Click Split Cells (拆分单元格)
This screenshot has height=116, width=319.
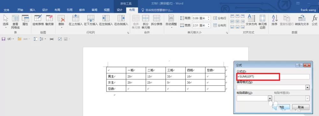point(146,22)
